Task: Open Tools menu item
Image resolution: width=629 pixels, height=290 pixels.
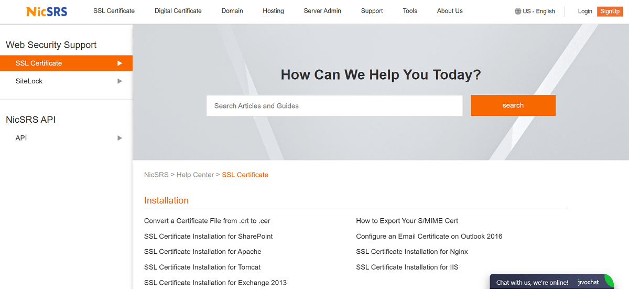Action: [410, 11]
